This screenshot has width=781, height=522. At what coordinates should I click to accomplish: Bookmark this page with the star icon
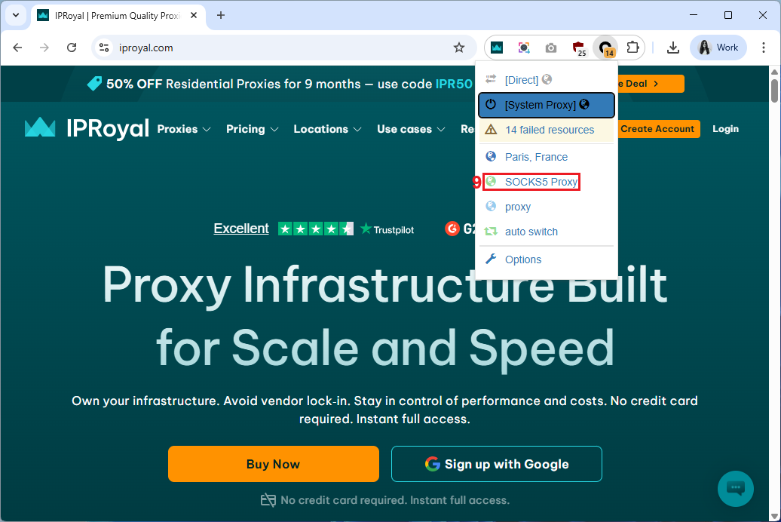(459, 48)
